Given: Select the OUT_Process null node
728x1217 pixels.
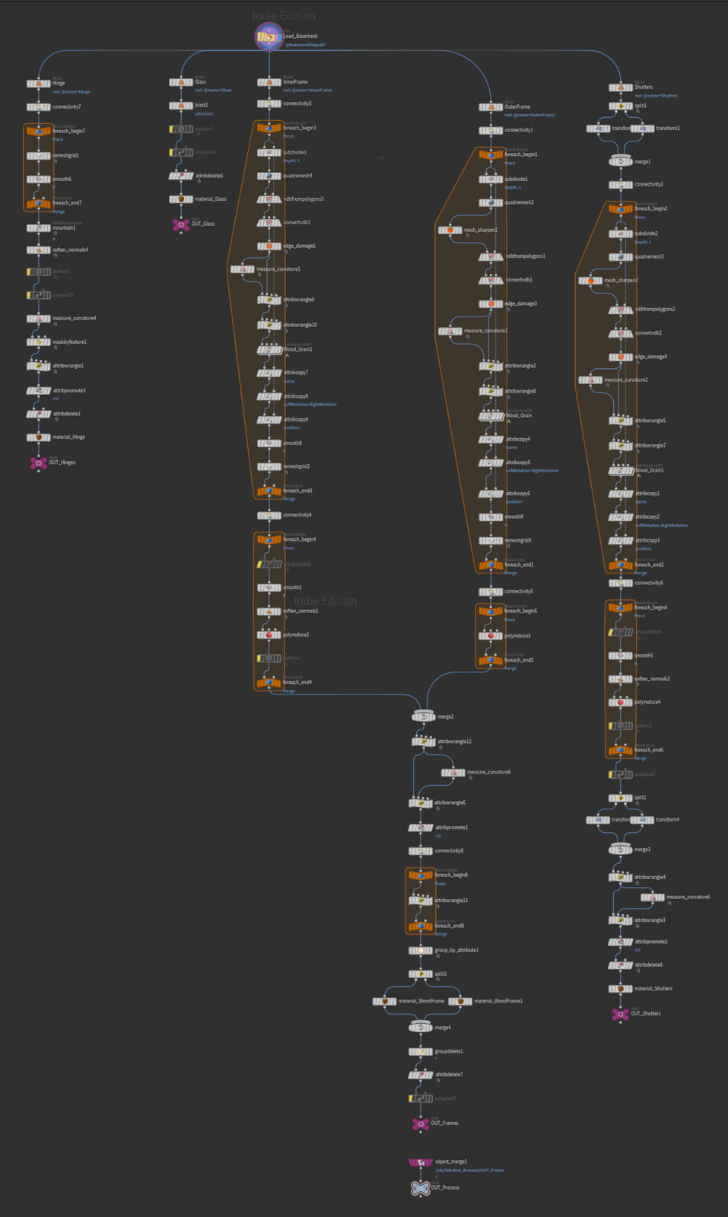Looking at the screenshot, I should click(421, 1188).
